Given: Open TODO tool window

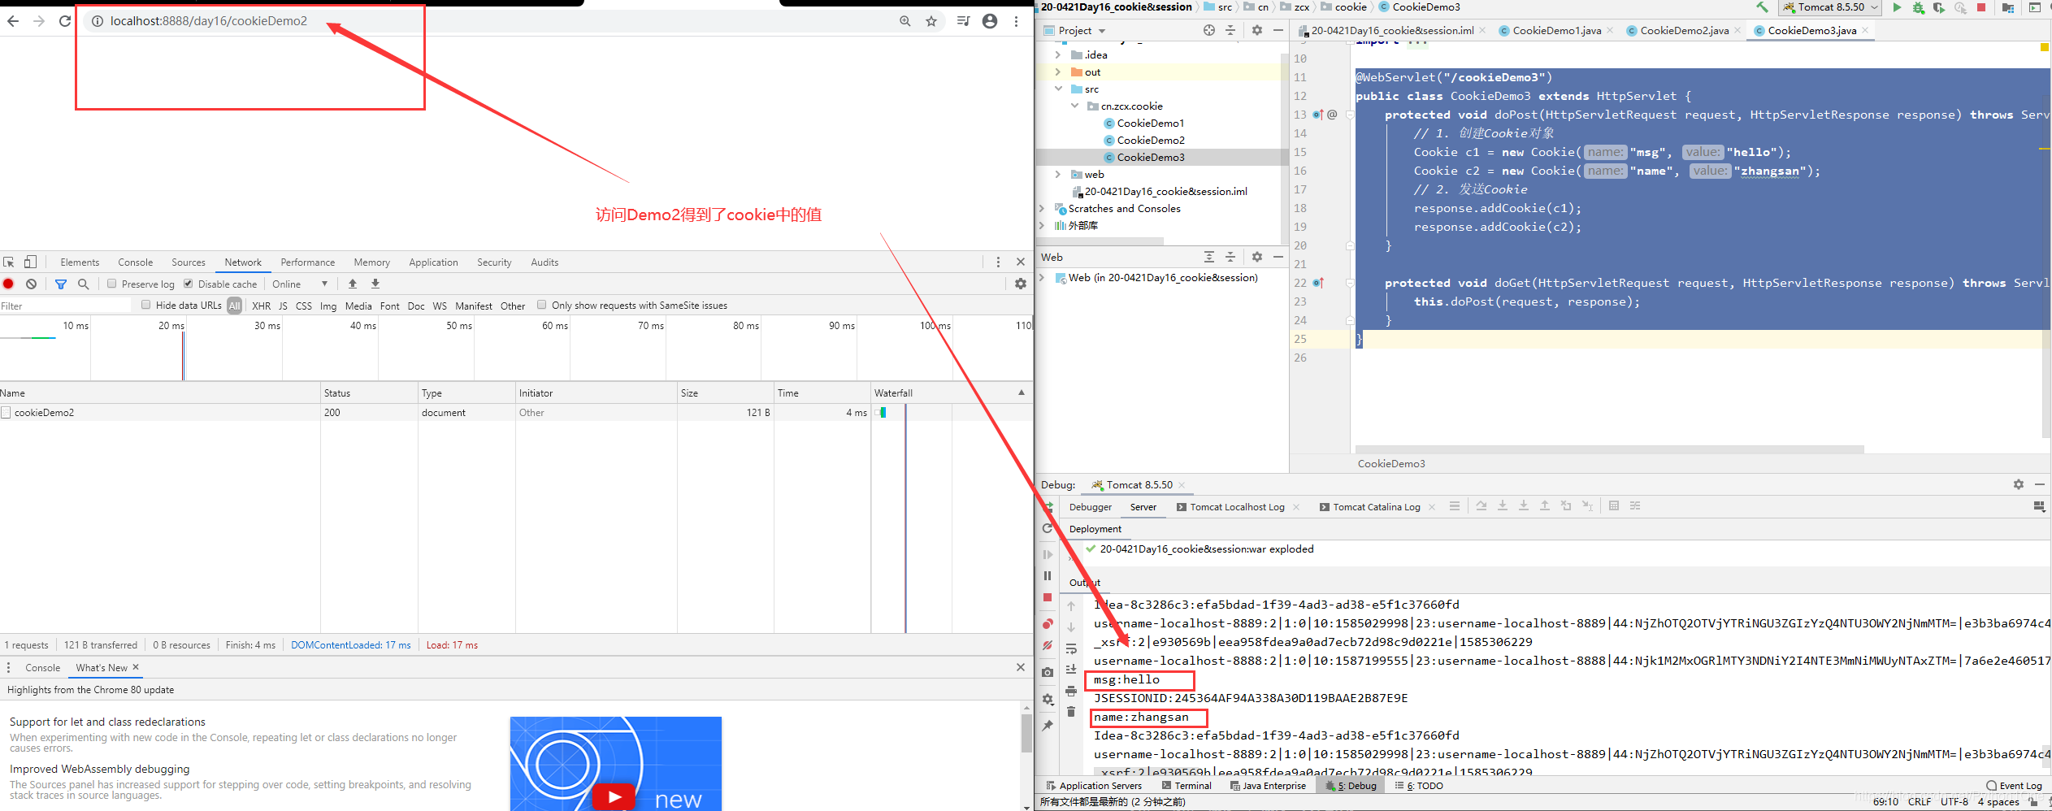Looking at the screenshot, I should (1419, 786).
